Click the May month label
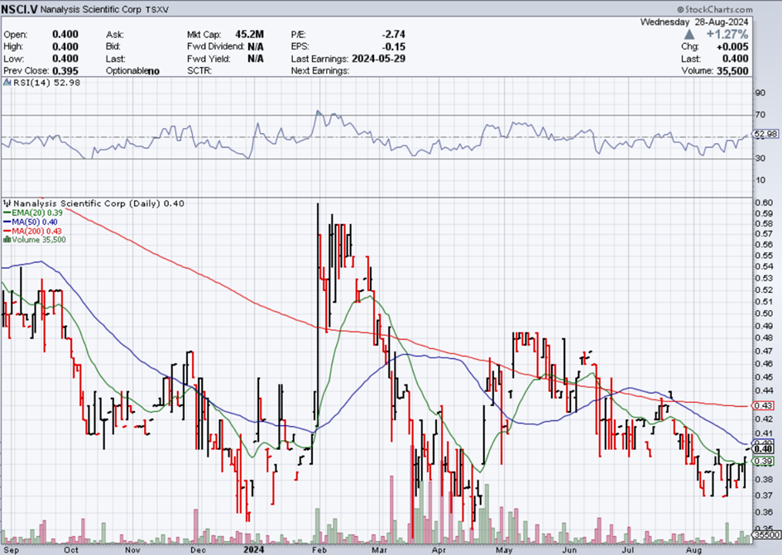This screenshot has width=782, height=555. click(x=505, y=550)
